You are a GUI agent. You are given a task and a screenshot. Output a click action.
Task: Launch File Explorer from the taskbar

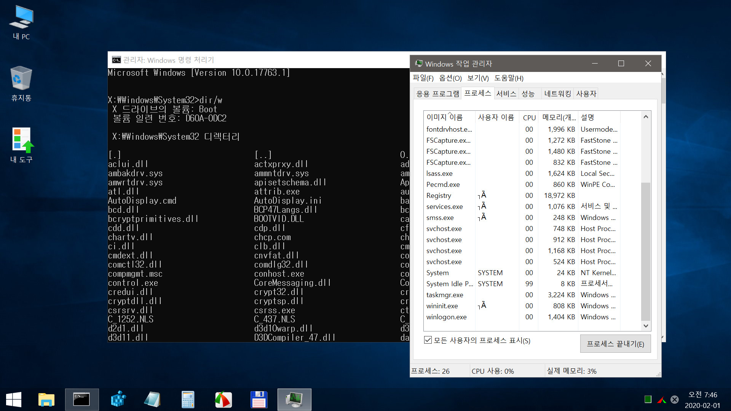click(x=46, y=400)
